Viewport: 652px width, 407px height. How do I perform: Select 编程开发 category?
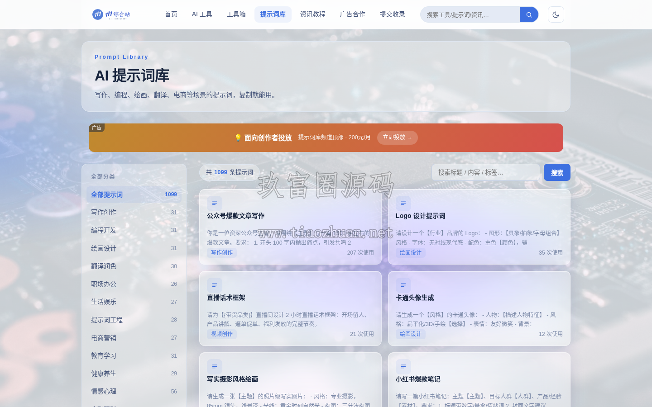pos(134,230)
